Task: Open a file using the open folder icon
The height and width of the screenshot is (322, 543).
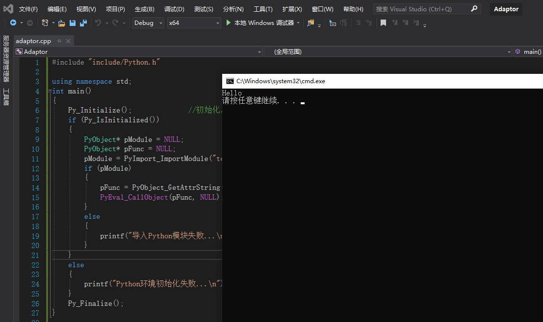Action: (x=62, y=23)
